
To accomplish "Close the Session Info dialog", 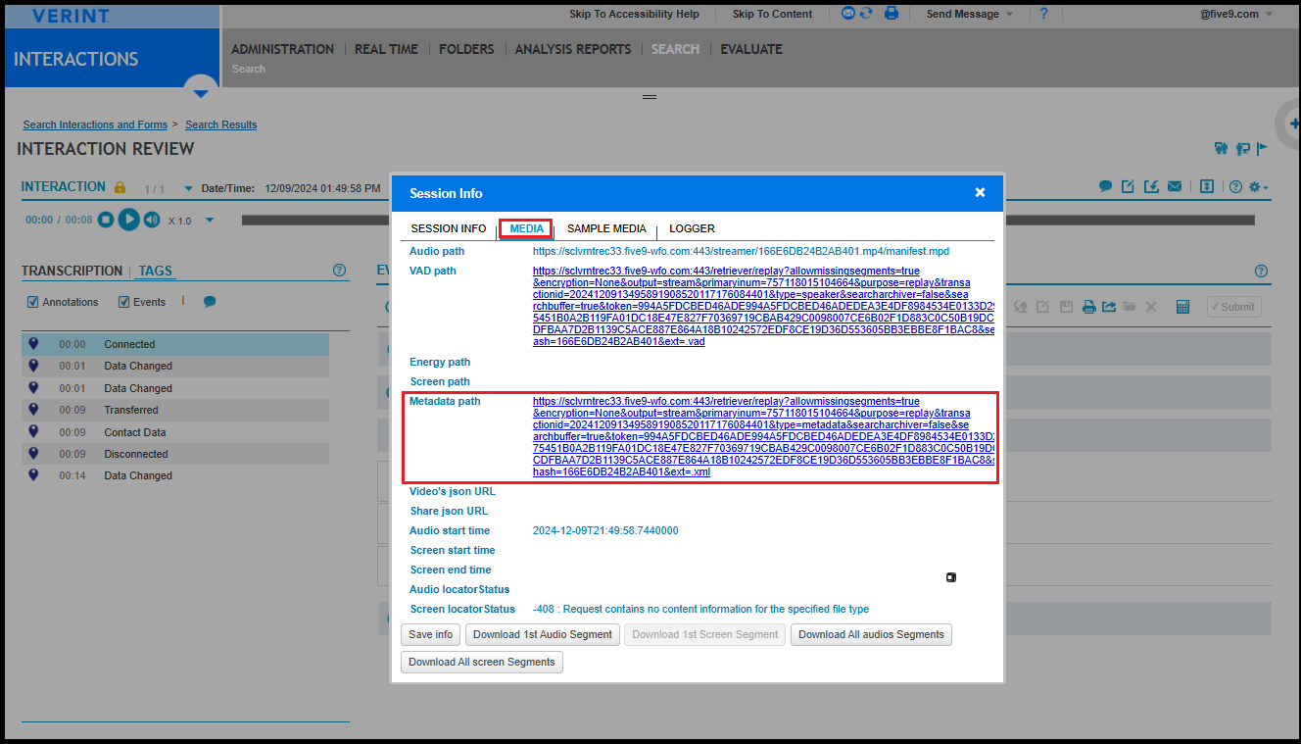I will pos(980,193).
